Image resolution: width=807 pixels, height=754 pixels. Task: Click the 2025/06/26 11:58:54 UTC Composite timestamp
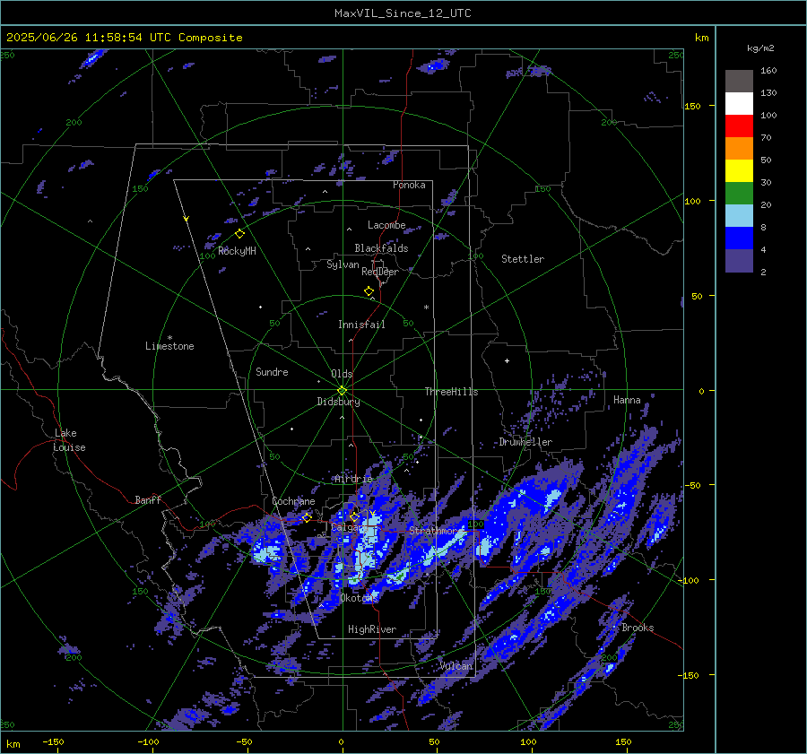[124, 38]
